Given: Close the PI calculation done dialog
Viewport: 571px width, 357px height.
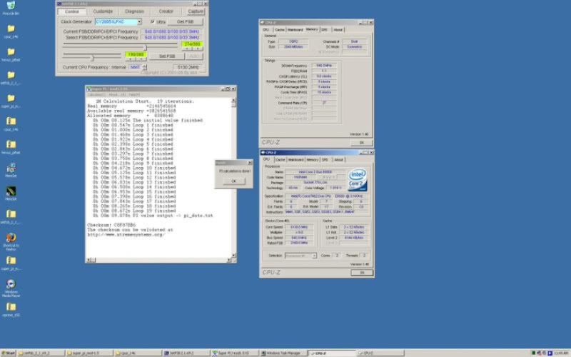Looking at the screenshot, I should (x=250, y=163).
